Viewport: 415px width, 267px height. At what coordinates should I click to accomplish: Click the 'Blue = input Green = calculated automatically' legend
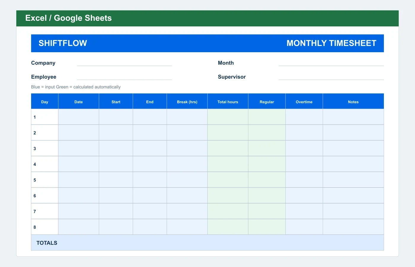pyautogui.click(x=76, y=87)
